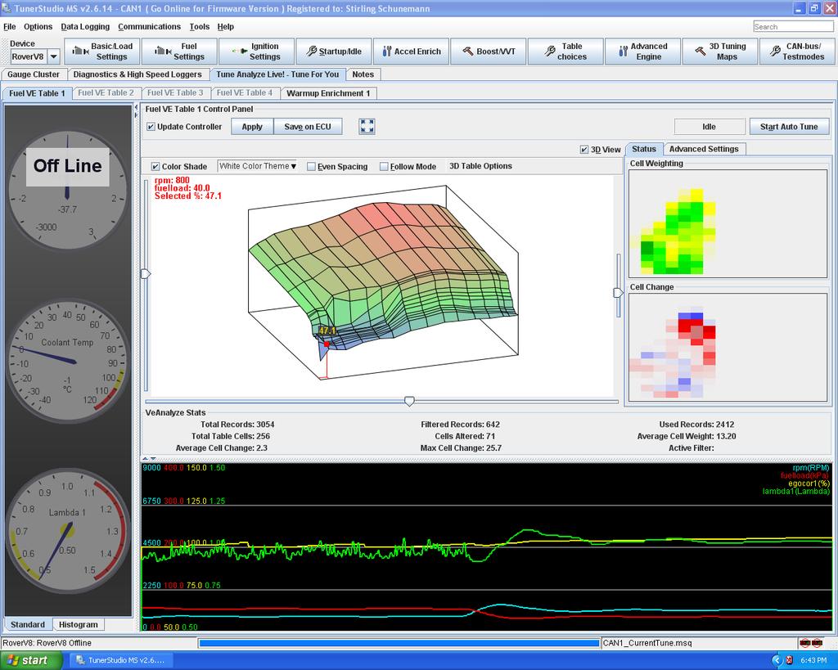Click the full screen expand icon

pyautogui.click(x=367, y=126)
